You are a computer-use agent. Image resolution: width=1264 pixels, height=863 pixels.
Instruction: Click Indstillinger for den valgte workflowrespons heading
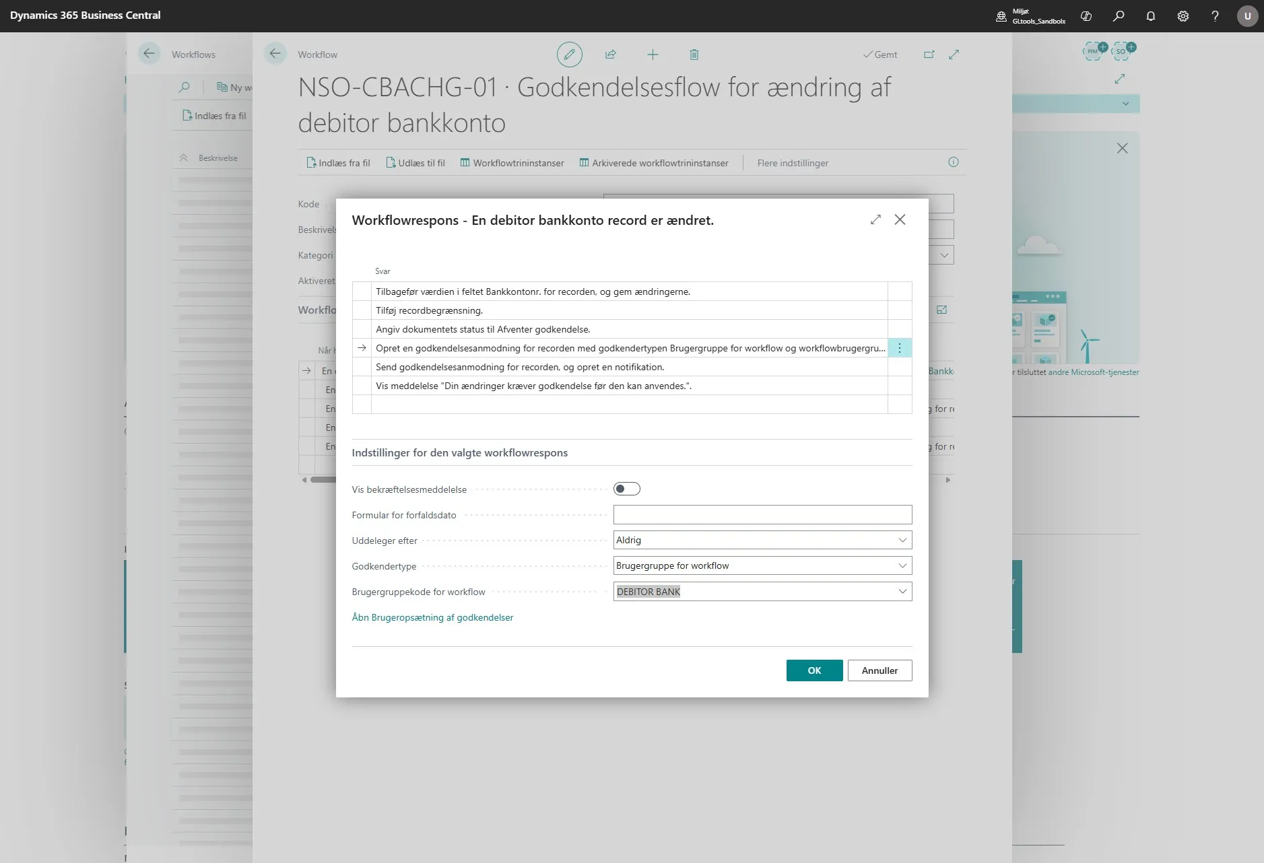pyautogui.click(x=459, y=453)
